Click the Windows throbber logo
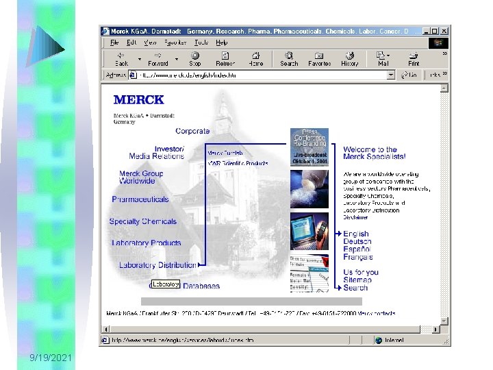 click(x=438, y=42)
